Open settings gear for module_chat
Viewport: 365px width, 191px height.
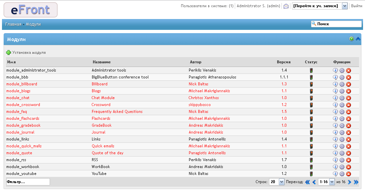342,98
